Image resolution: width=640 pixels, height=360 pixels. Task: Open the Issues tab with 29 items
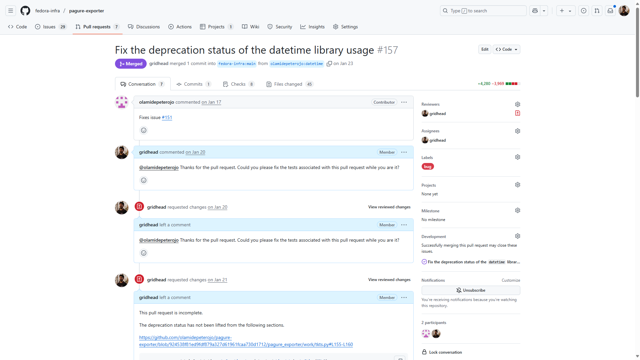point(51,27)
